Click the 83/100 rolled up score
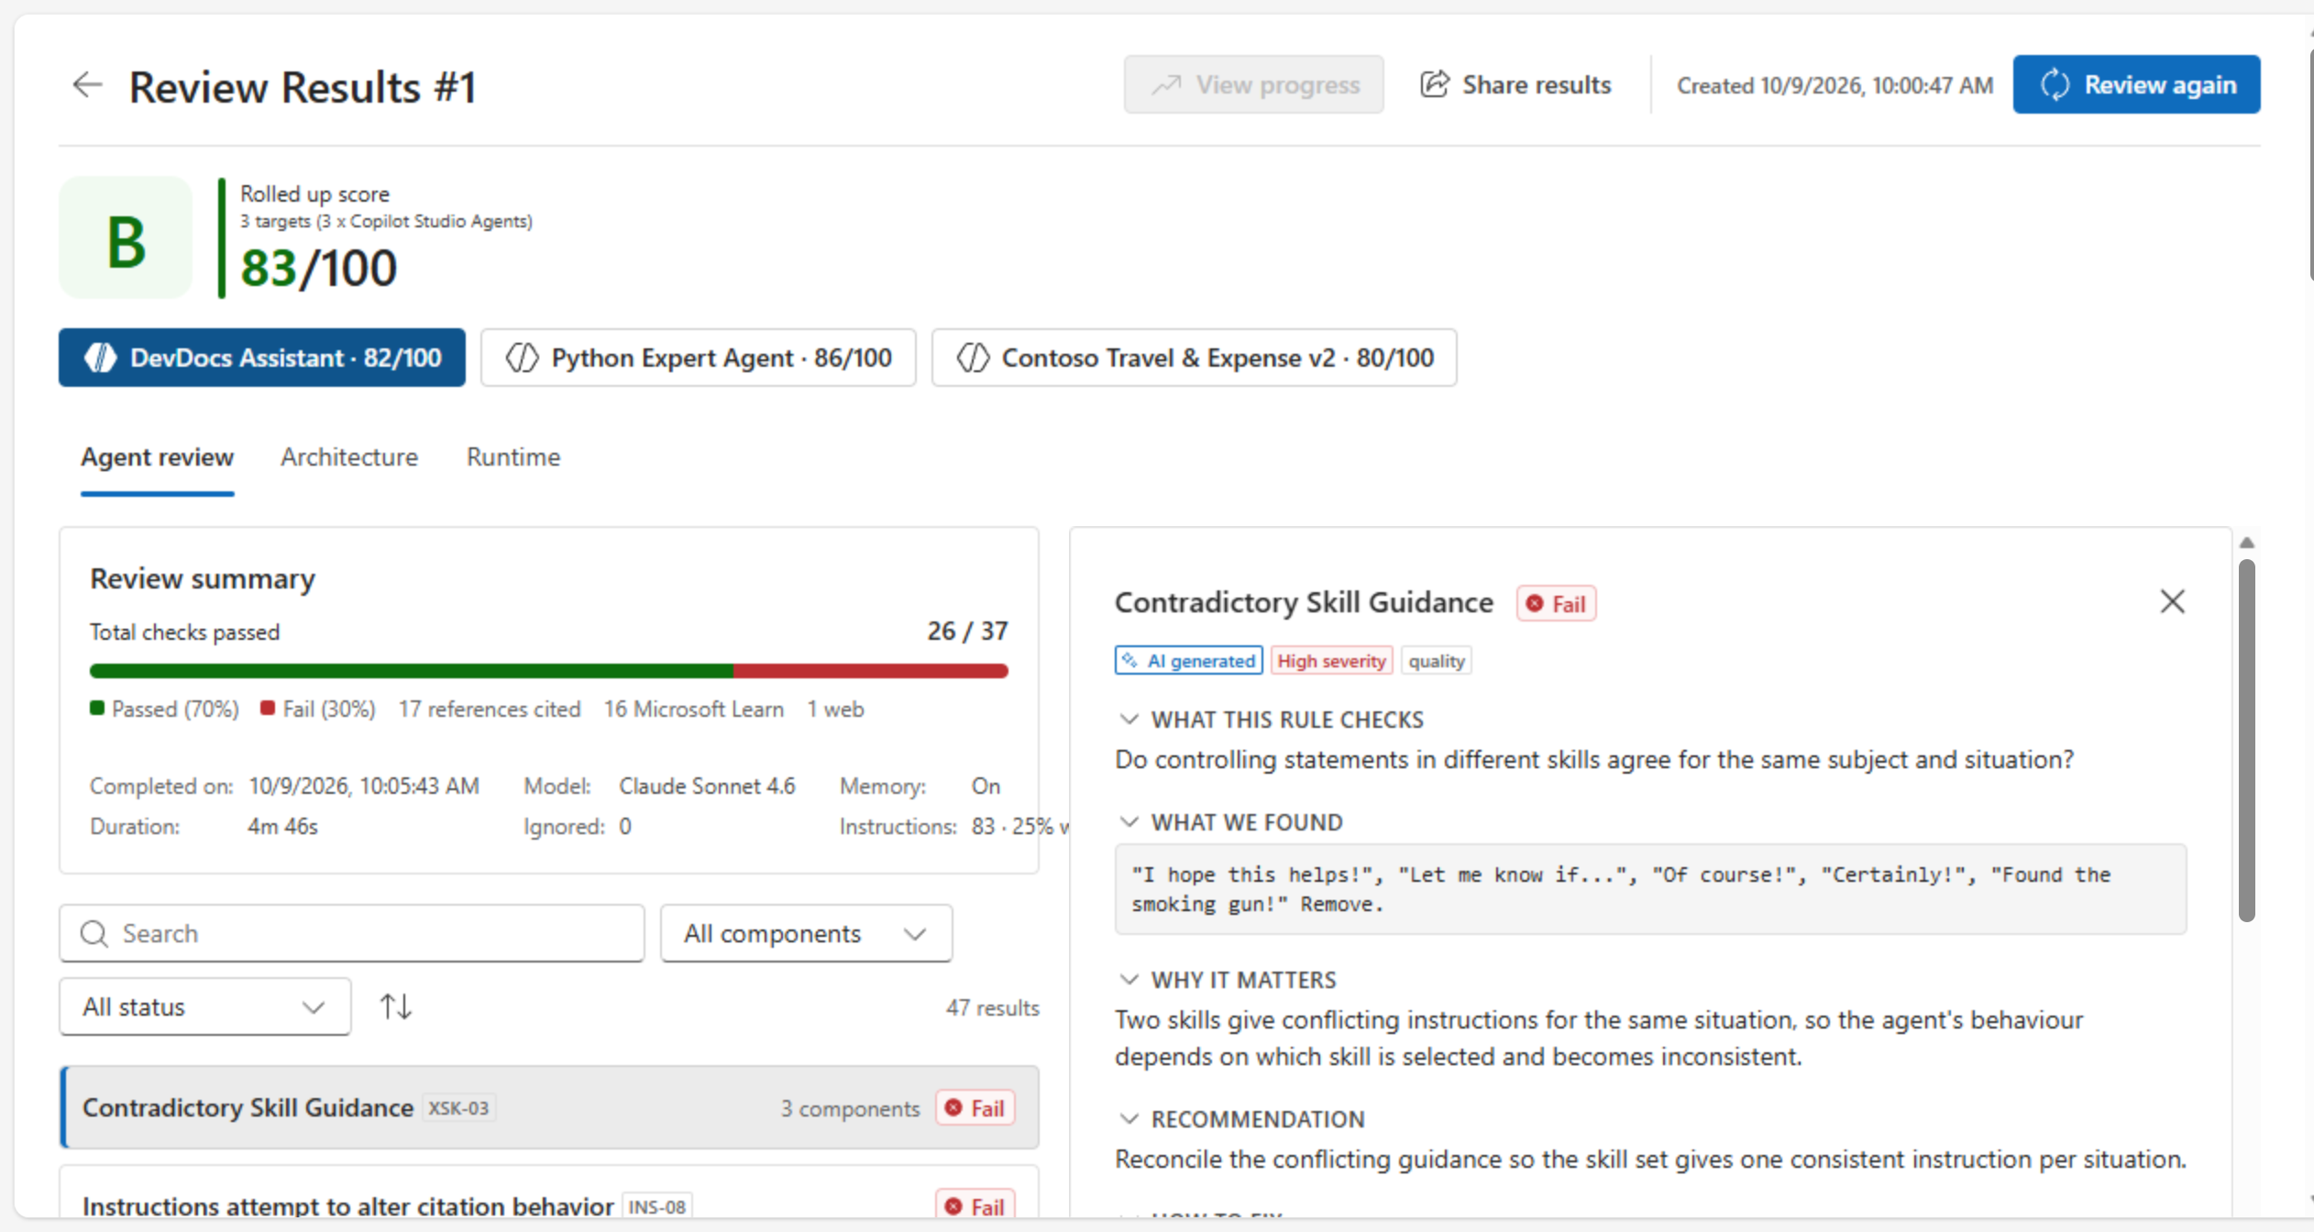The height and width of the screenshot is (1232, 2314). (x=318, y=269)
